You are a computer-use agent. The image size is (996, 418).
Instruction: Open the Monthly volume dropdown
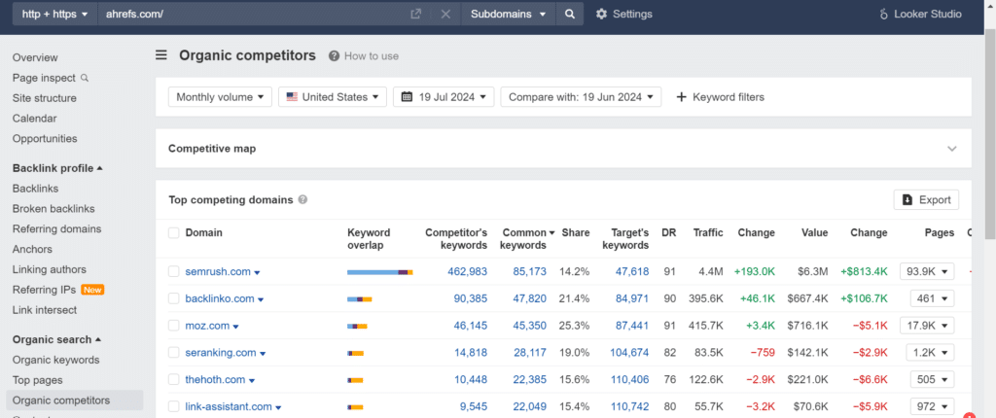pos(220,97)
